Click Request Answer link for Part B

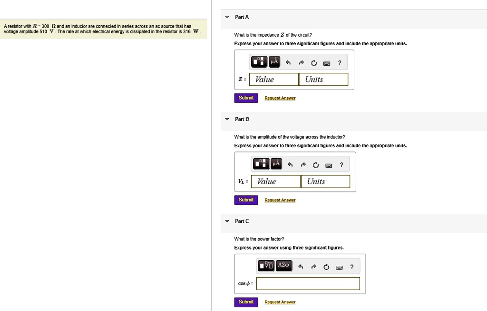click(x=280, y=200)
